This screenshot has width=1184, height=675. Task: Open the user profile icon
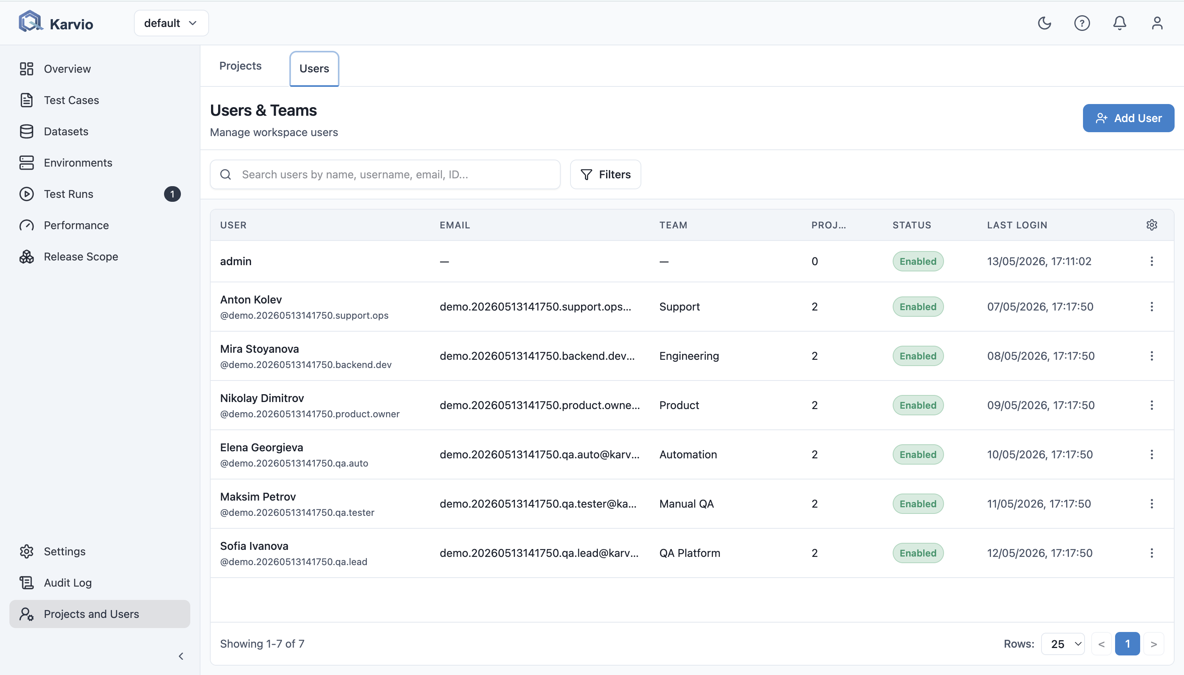[x=1157, y=23]
